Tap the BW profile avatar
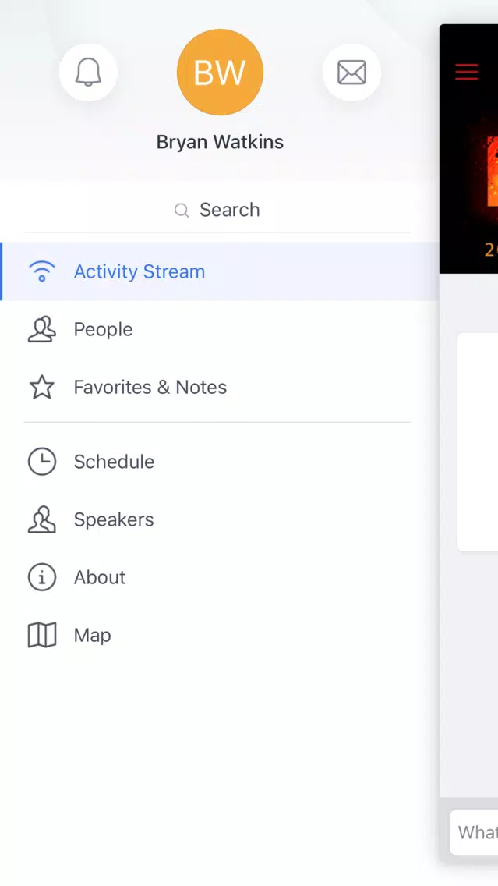The height and width of the screenshot is (886, 498). (x=221, y=73)
